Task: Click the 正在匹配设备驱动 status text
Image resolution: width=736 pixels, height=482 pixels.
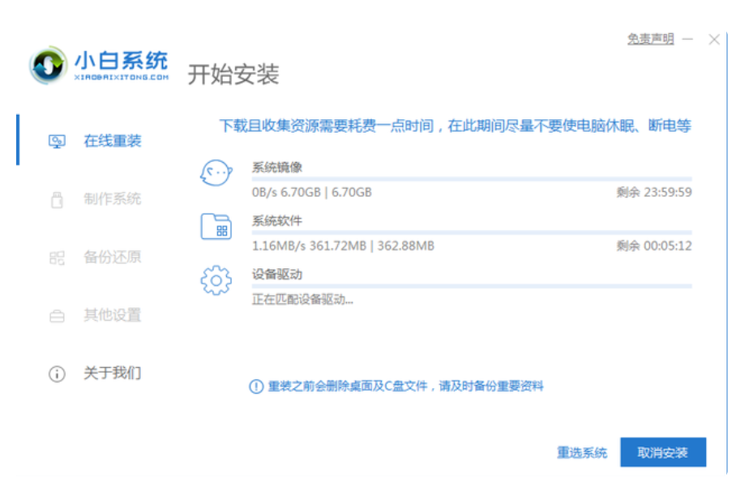Action: pos(302,299)
